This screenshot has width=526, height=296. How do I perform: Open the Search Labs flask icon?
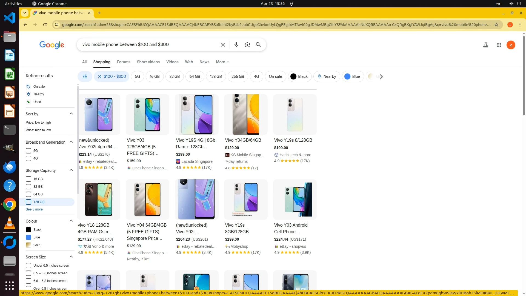pyautogui.click(x=485, y=45)
